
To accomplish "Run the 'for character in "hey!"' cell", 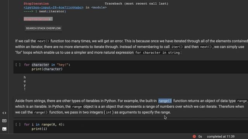I will tap(18, 64).
